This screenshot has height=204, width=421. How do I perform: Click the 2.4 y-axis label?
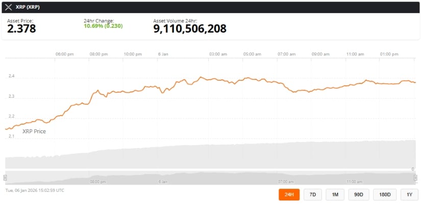coord(11,76)
